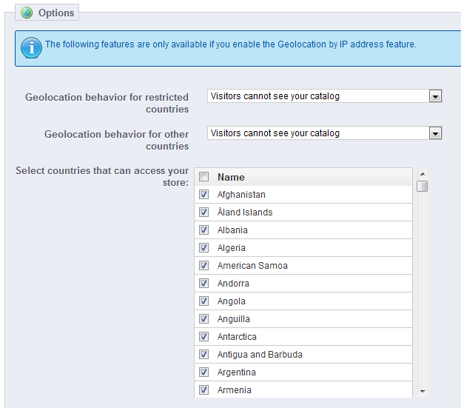Viewport: 461px width, 408px height.
Task: Select the Antigua and Barbuda country name
Action: point(260,355)
